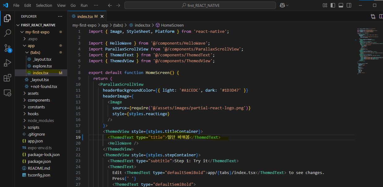Open the Copilot chat icon
Screen dimensions: 383x187
(282, 5)
